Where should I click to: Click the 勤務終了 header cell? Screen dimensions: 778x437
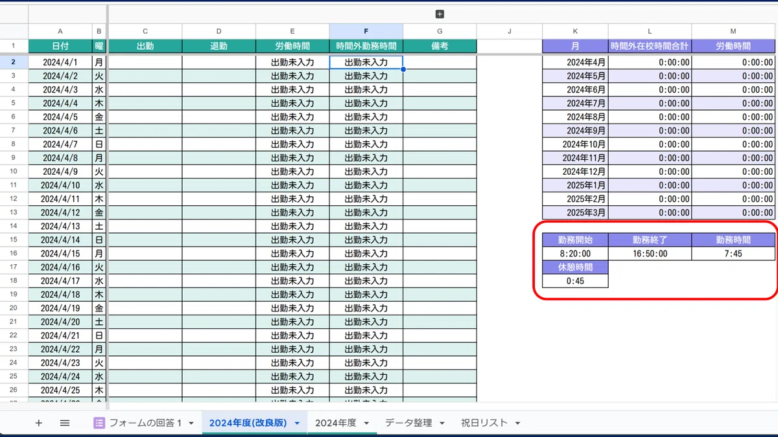(650, 240)
